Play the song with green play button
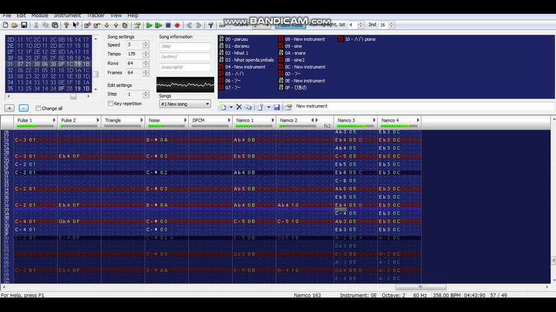Image resolution: width=556 pixels, height=312 pixels. pos(149,25)
